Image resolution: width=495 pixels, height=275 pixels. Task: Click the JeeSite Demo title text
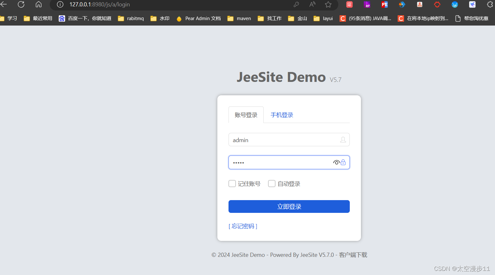click(x=281, y=77)
